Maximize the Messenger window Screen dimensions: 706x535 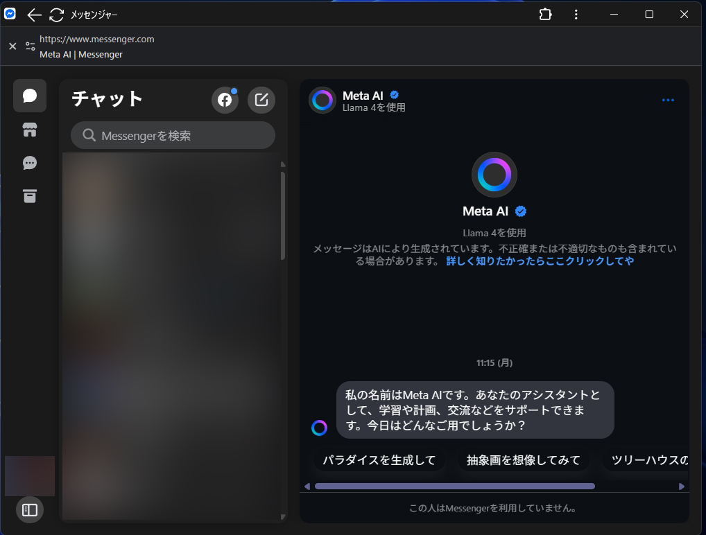[649, 15]
